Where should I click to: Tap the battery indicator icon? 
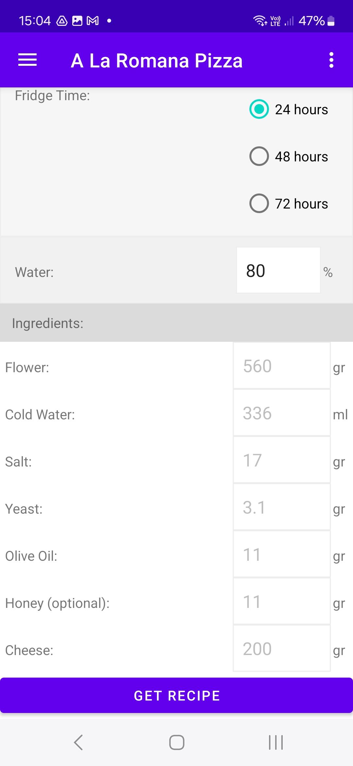tap(331, 21)
